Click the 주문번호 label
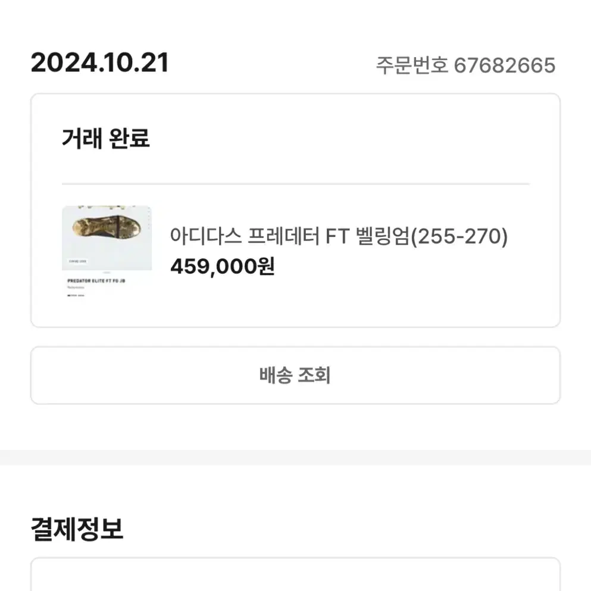 (412, 65)
